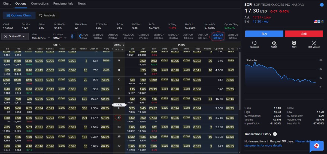Viewport: 327px width, 154px height.
Task: Select the Jun16'28 expiration
Action: [x=233, y=36]
